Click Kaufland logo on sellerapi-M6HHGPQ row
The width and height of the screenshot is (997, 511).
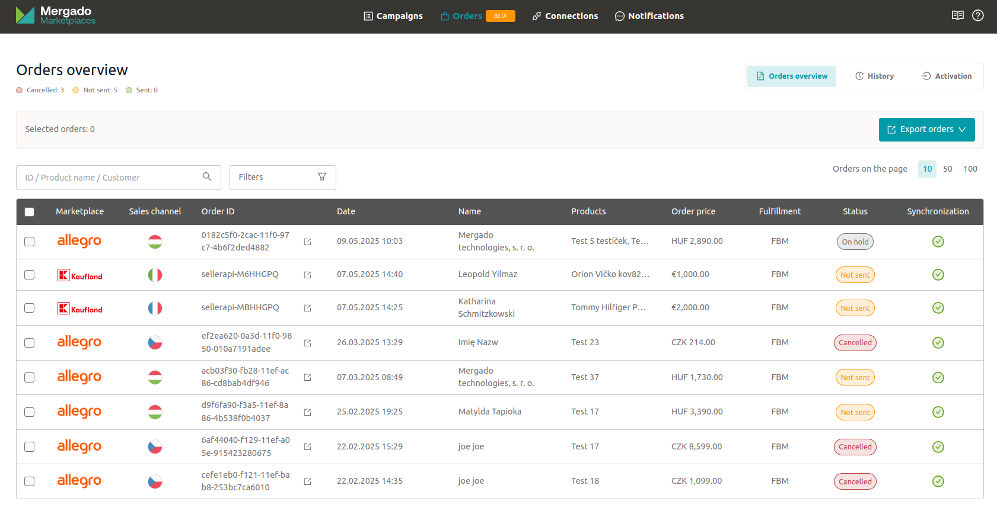(79, 275)
